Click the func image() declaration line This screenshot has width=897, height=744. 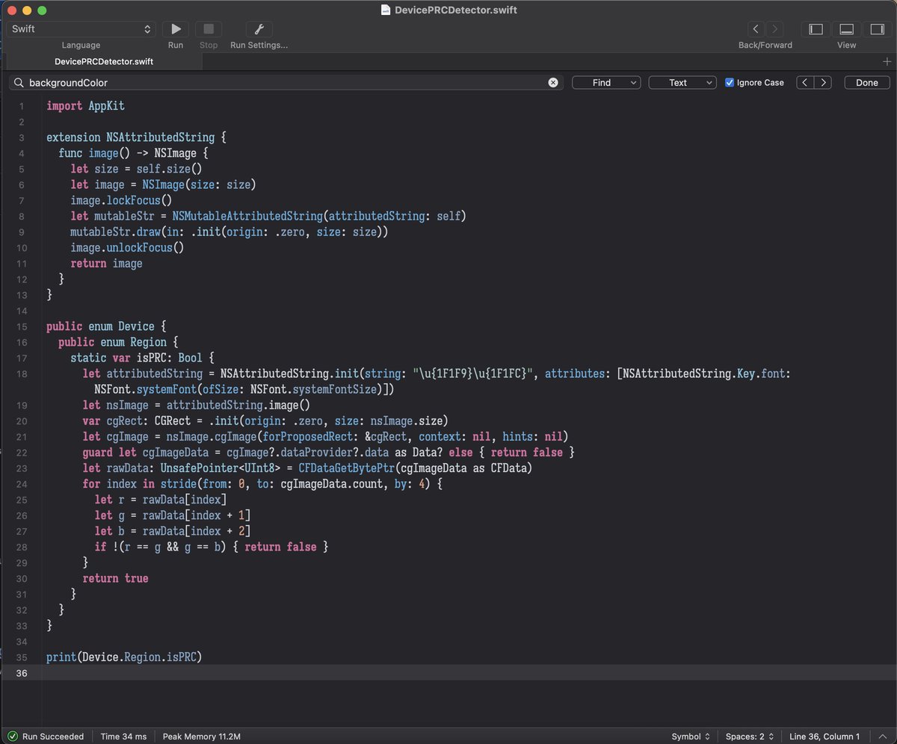(x=133, y=153)
